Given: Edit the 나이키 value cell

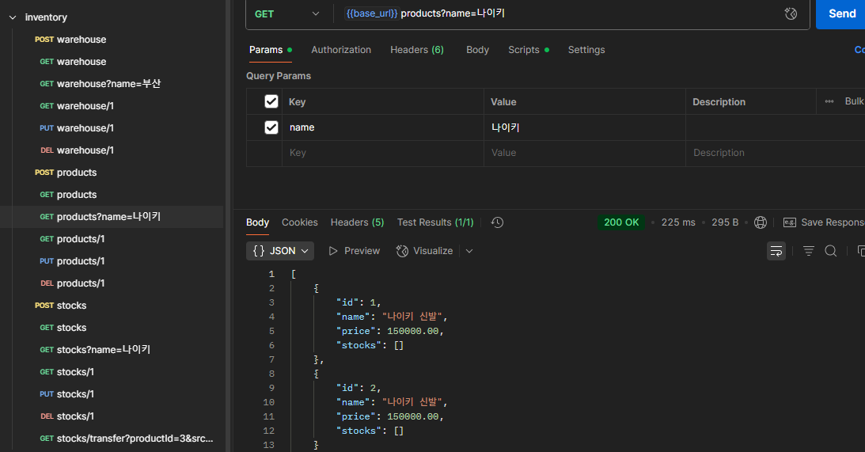Looking at the screenshot, I should (585, 127).
